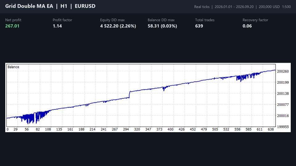
Task: Click x-axis tick 108
Action: 48,129
